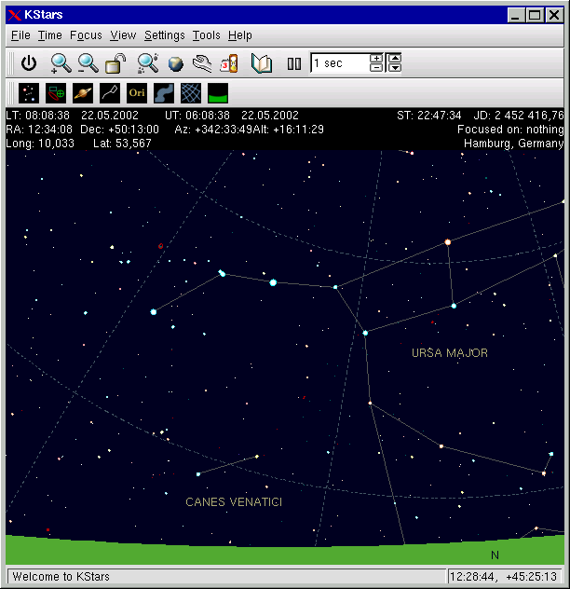Click the Hamburg, Germany location text

click(514, 144)
